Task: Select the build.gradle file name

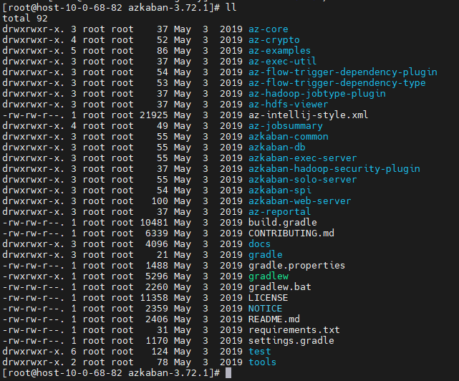Action: click(x=282, y=223)
